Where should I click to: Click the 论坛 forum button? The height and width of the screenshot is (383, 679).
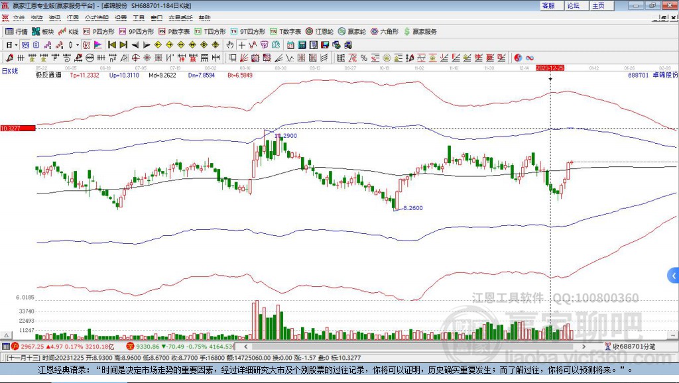[x=576, y=5]
